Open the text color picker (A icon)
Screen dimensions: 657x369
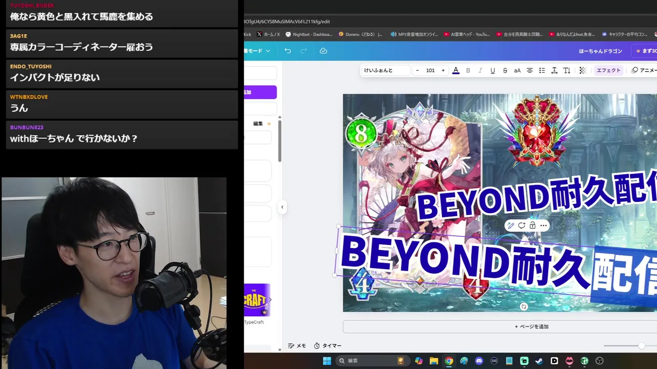coord(456,70)
